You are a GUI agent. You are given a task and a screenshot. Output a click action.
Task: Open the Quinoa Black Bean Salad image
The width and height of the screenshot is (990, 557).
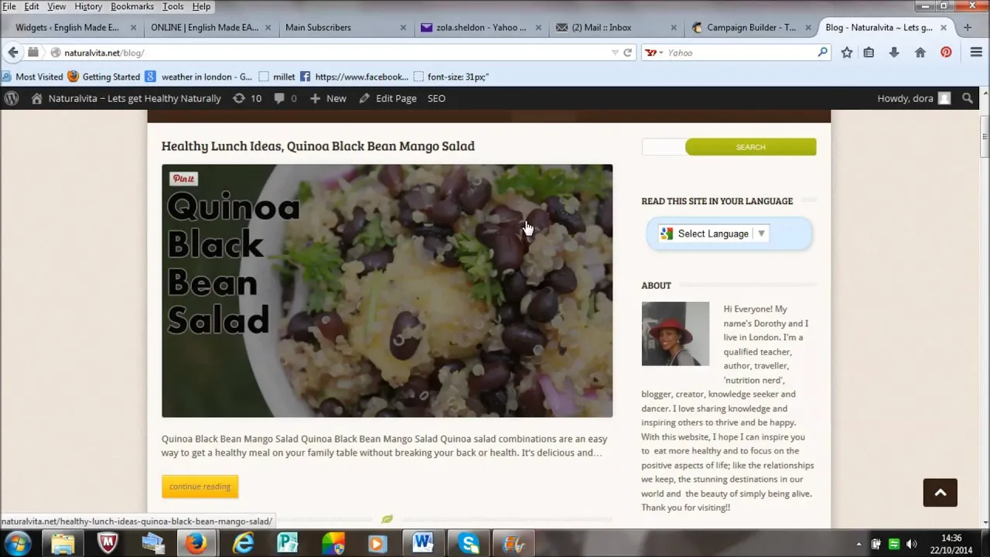pos(387,291)
